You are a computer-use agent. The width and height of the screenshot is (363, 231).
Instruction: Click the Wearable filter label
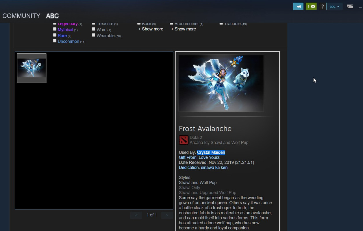coord(106,36)
